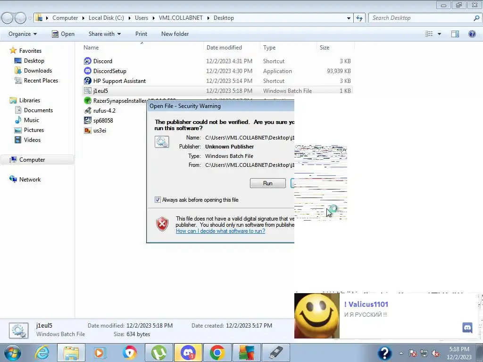
Task: Open Action Center flag tray icon
Action: click(x=413, y=354)
